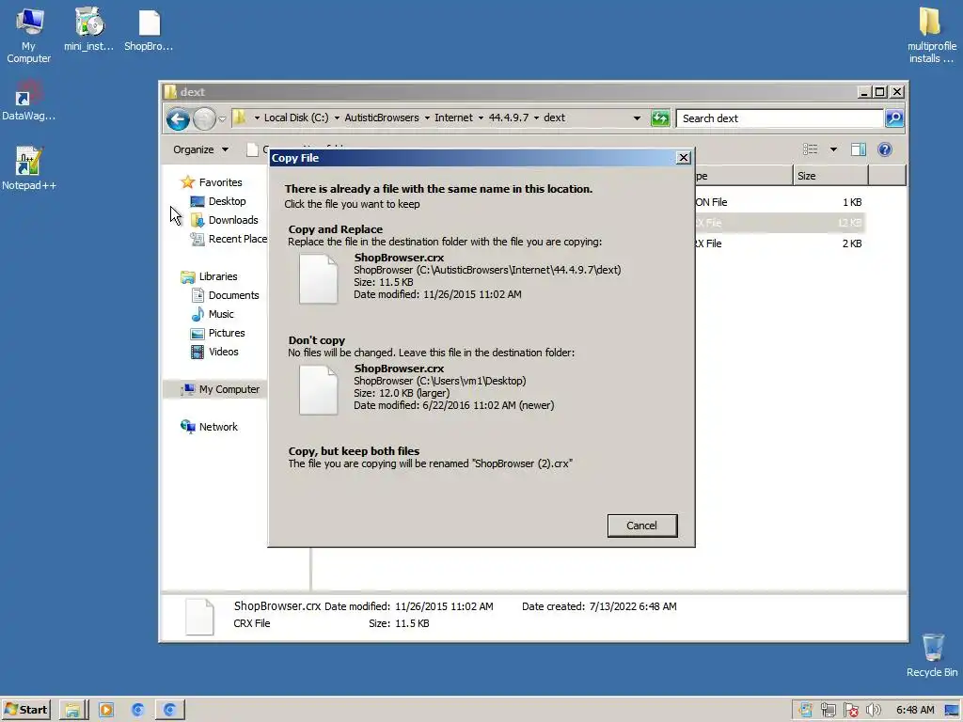963x722 pixels.
Task: Open the mini_inst desktop icon
Action: pos(89,29)
